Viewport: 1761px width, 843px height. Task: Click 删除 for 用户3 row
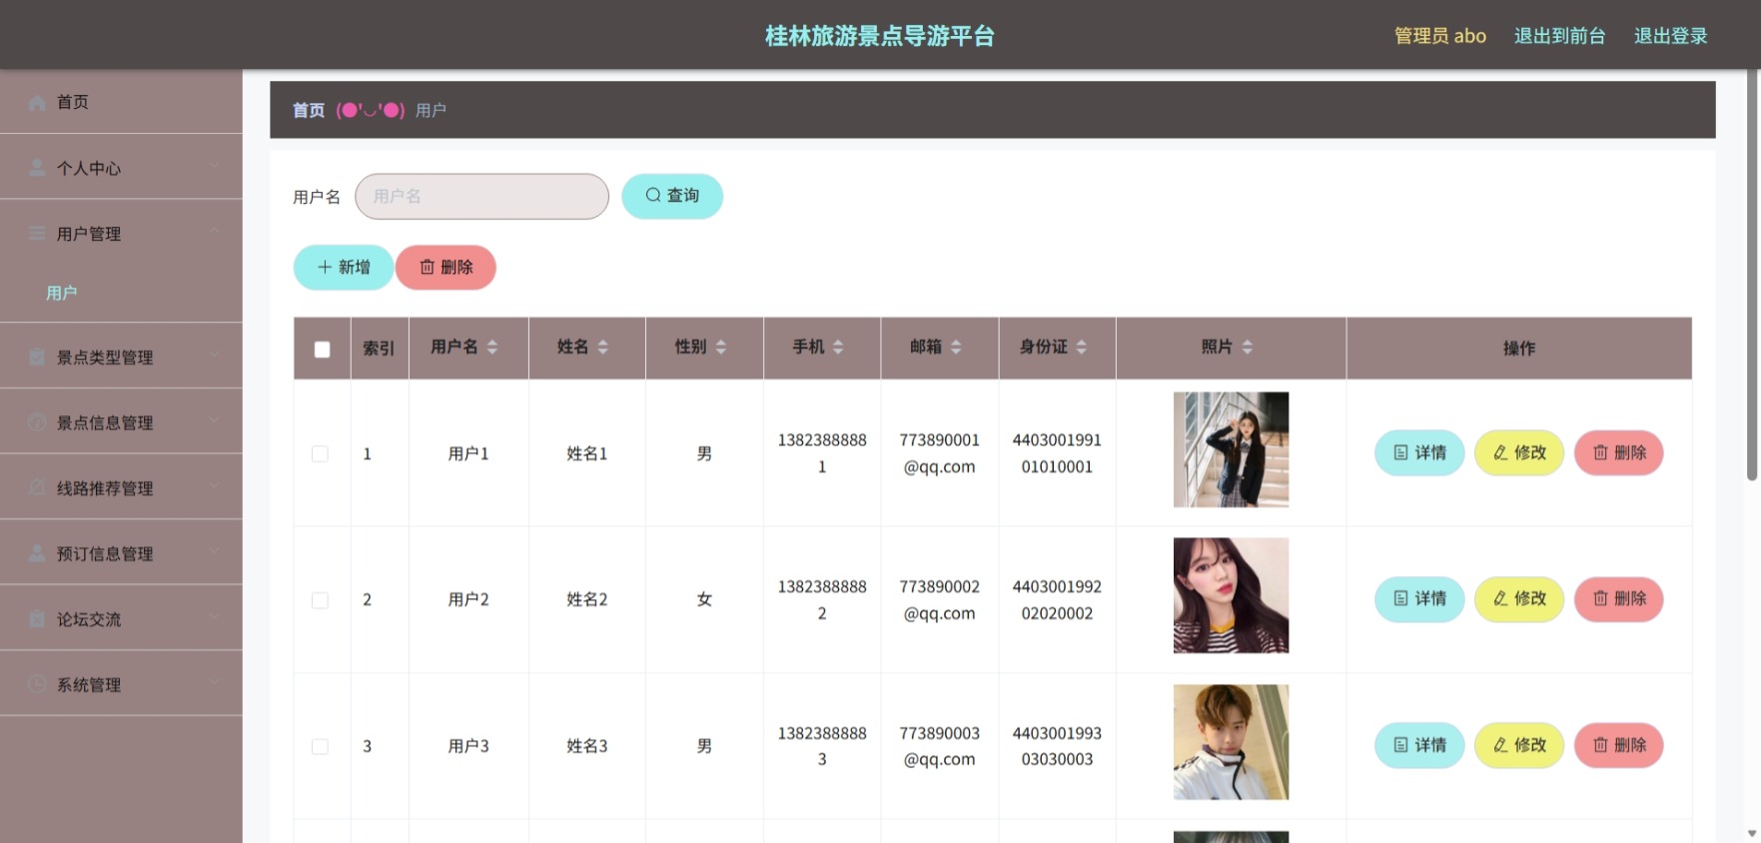(1619, 745)
